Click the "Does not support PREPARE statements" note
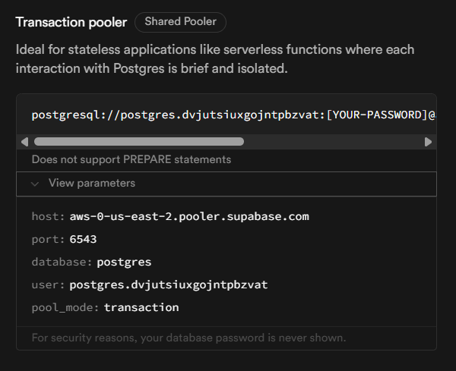Viewport: 456px width, 371px height. point(131,160)
